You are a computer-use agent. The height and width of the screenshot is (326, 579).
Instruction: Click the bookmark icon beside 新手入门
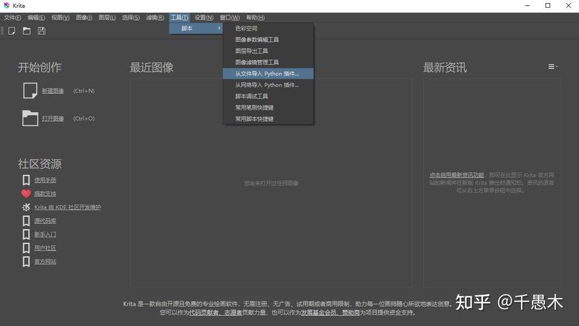coord(26,235)
